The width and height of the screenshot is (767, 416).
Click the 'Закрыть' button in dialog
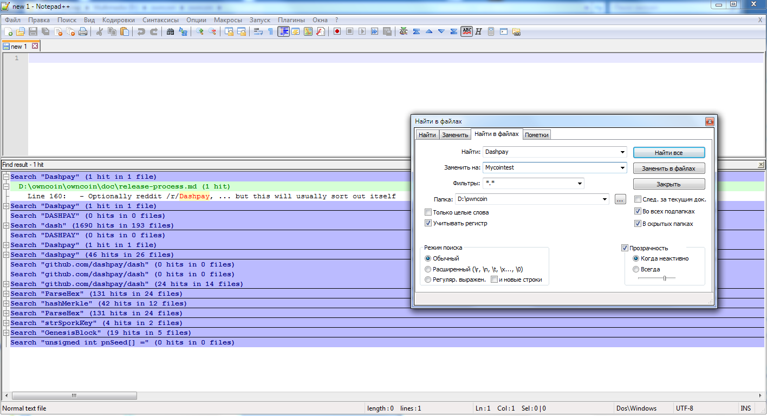(669, 184)
